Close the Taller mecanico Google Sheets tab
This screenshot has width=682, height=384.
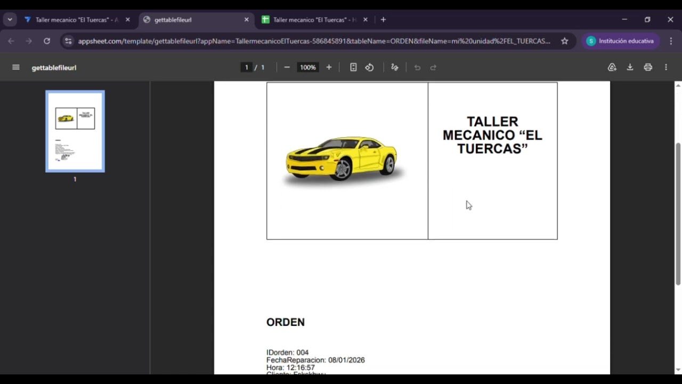click(x=366, y=20)
